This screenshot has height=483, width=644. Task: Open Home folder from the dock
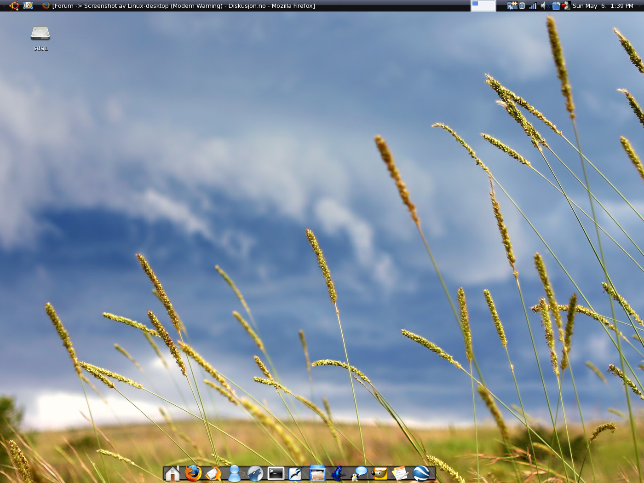coord(172,473)
